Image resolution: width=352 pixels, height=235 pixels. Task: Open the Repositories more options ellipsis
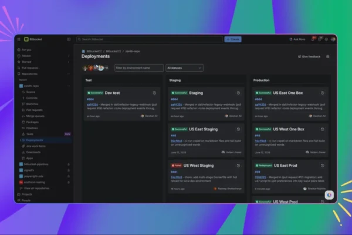pyautogui.click(x=69, y=74)
